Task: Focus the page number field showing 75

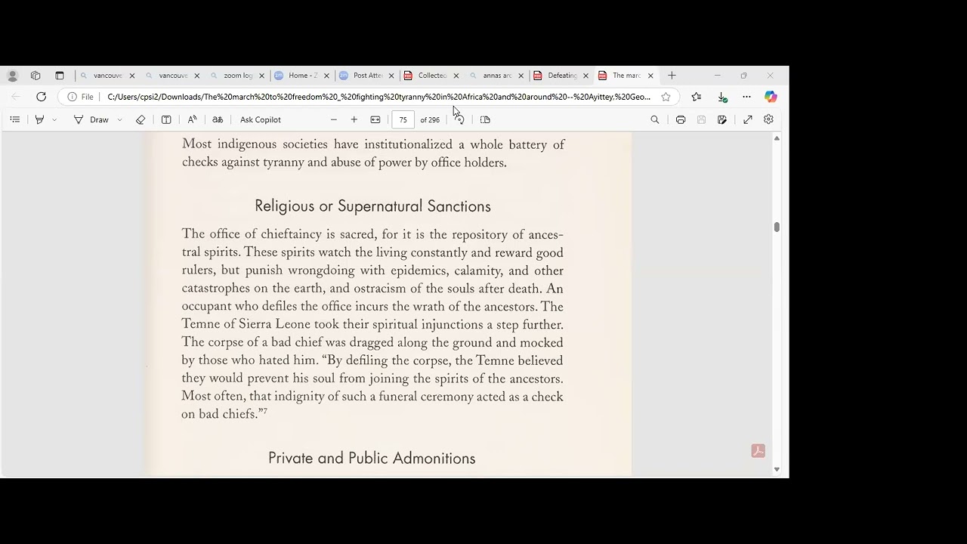Action: pyautogui.click(x=403, y=119)
